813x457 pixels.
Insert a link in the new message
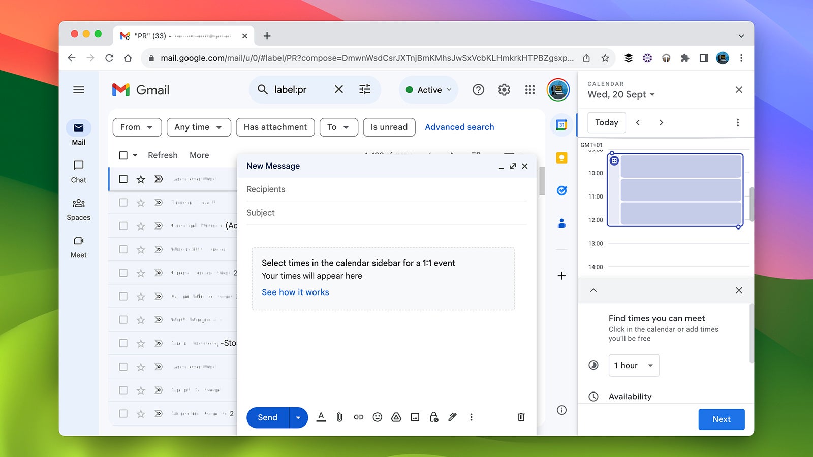click(359, 417)
